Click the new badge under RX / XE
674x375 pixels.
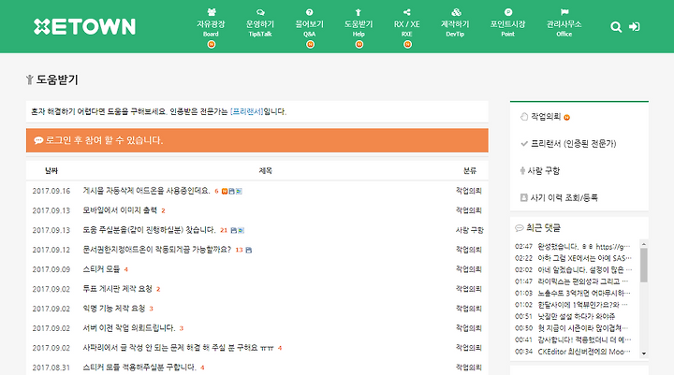(407, 44)
